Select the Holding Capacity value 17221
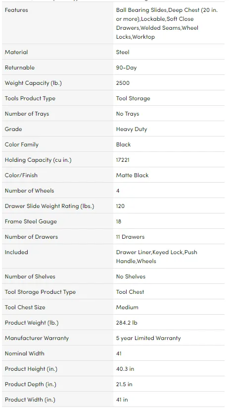Viewport: 230px width, 409px height. [x=123, y=160]
